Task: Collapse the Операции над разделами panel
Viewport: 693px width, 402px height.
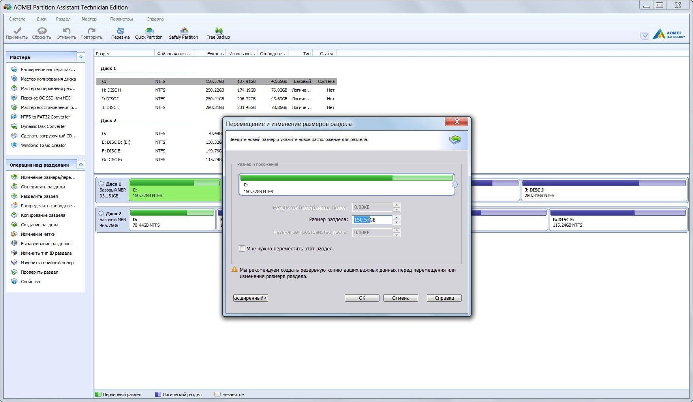Action: (x=81, y=165)
